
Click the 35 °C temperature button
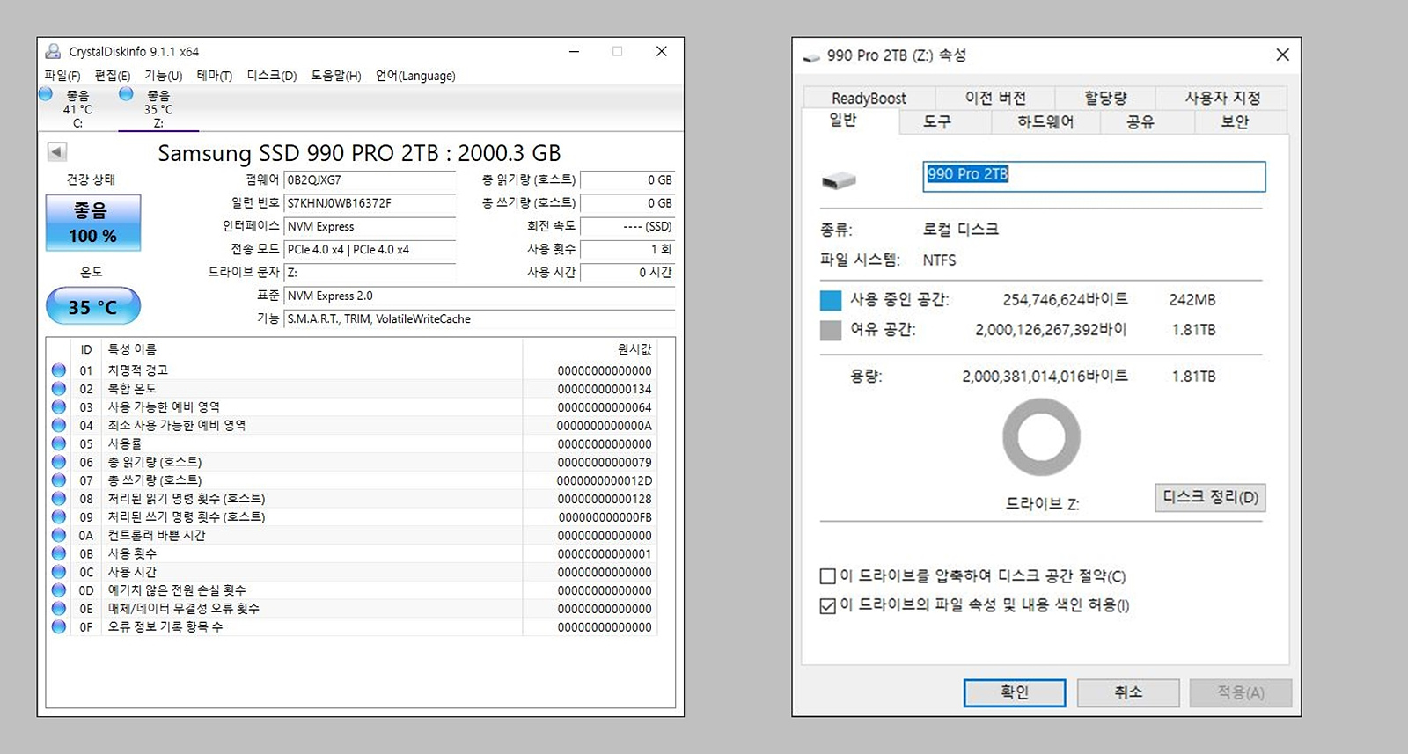[93, 306]
